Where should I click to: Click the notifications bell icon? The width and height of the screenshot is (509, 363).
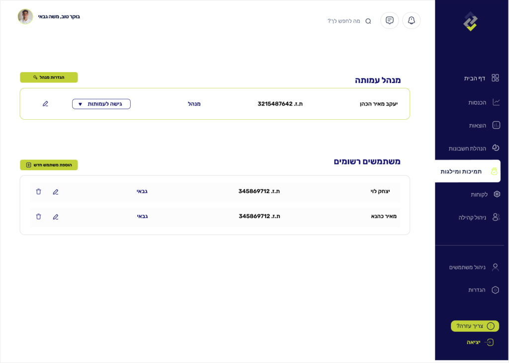pos(411,20)
